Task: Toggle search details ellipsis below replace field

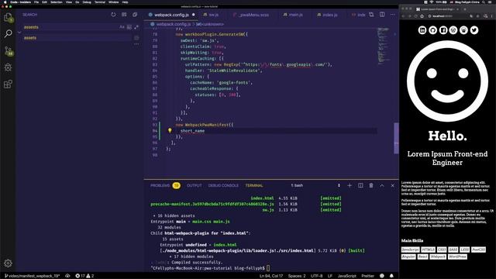Action: pyautogui.click(x=136, y=44)
